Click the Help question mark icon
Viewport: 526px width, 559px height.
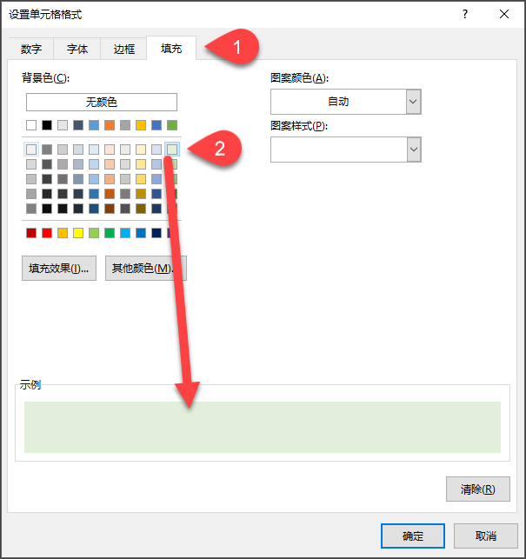point(465,15)
